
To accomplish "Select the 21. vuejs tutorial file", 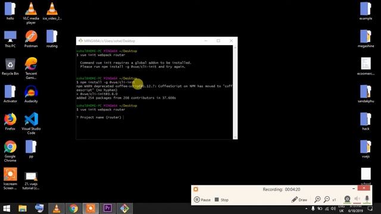I will pos(31,180).
